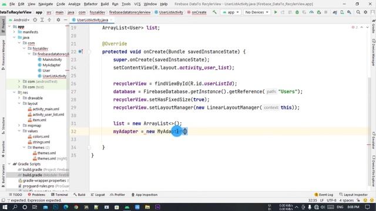The image size is (376, 211).
Task: Run the app with the green play button
Action: [x=276, y=12]
